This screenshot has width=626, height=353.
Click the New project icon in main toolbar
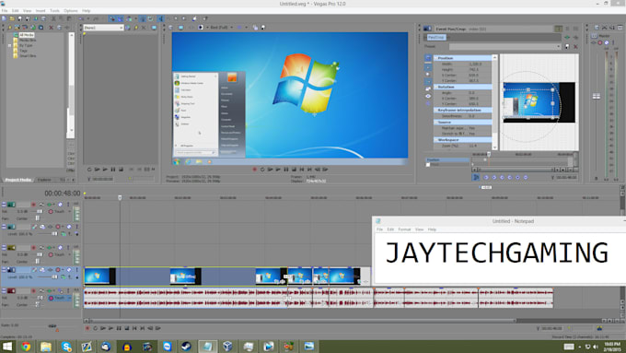(4, 18)
